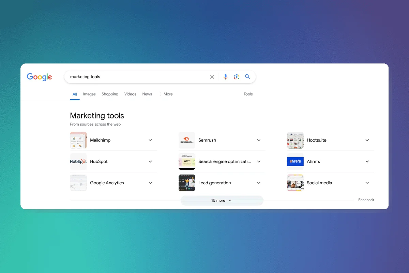Switch to the News tab
Image resolution: width=409 pixels, height=273 pixels.
pyautogui.click(x=147, y=94)
